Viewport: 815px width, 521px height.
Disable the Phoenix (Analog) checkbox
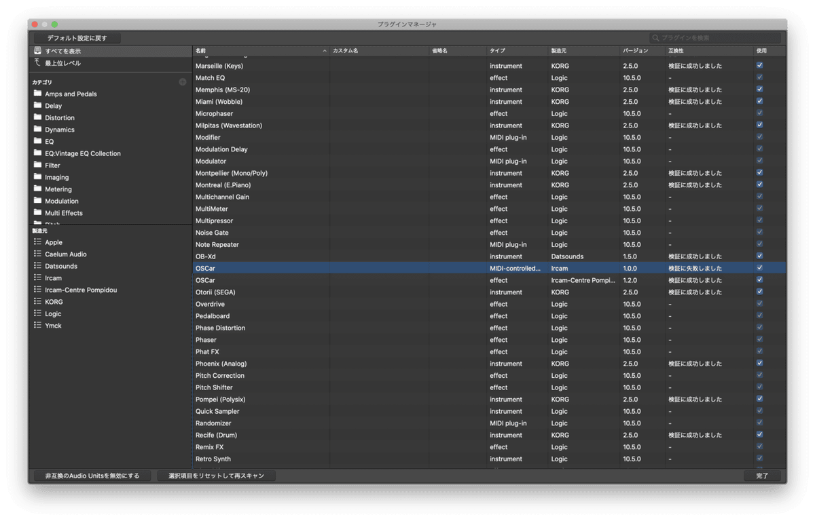[759, 363]
